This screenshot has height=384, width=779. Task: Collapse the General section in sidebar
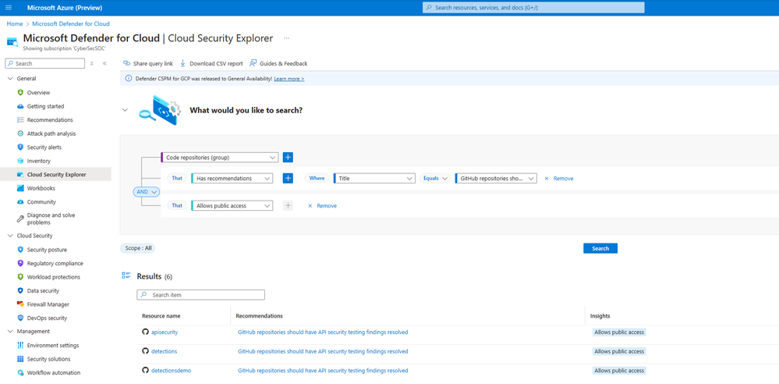tap(10, 79)
